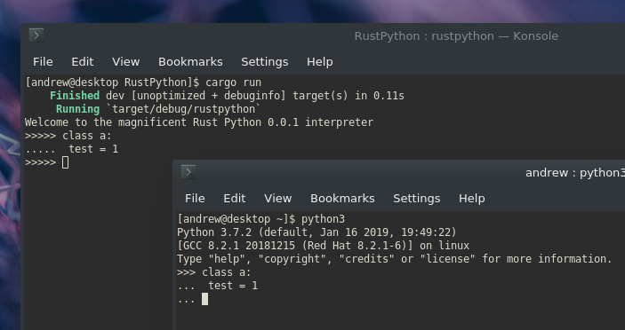Click '>>>>> class a:' line in RustPython terminal
Screen dimensions: 625x330
click(68, 136)
